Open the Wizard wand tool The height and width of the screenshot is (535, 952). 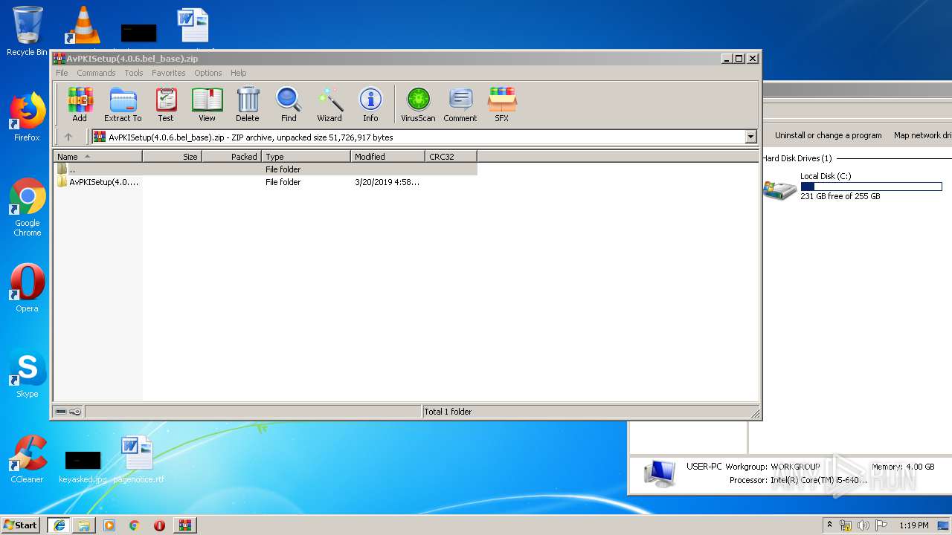[329, 105]
